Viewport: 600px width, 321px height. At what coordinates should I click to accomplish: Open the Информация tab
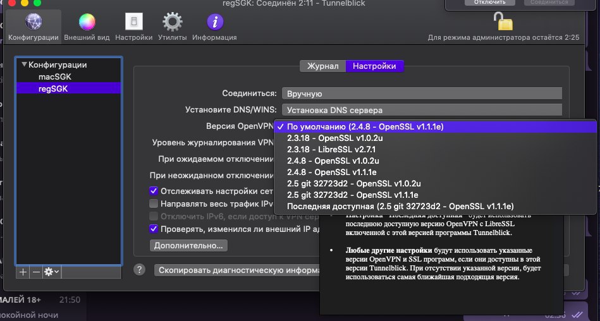tap(215, 27)
